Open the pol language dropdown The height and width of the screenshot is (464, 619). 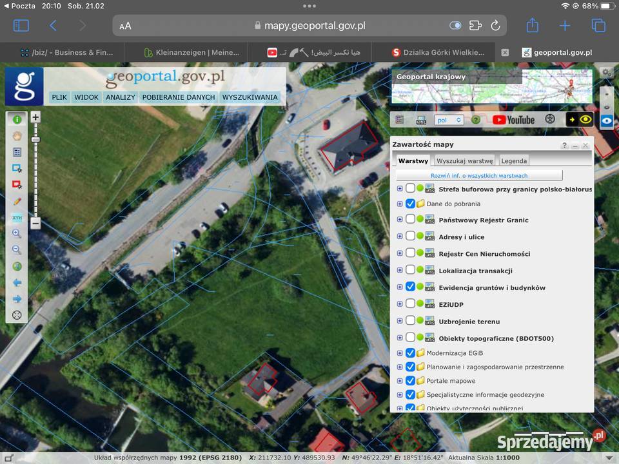coord(449,120)
